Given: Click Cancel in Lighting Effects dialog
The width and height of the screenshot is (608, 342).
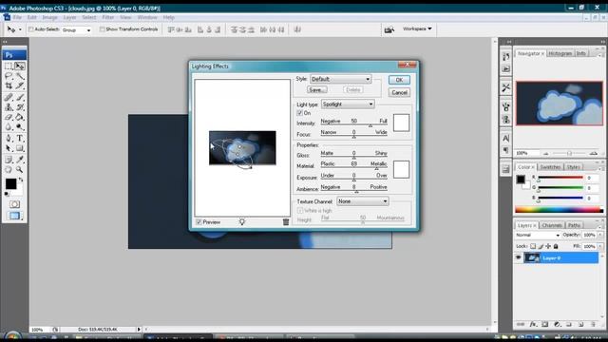Looking at the screenshot, I should [399, 93].
